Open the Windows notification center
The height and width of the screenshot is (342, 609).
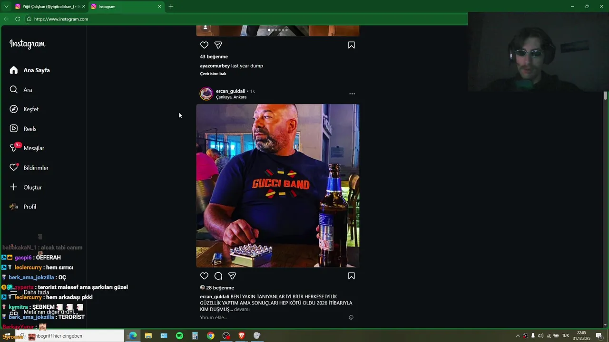tap(599, 336)
